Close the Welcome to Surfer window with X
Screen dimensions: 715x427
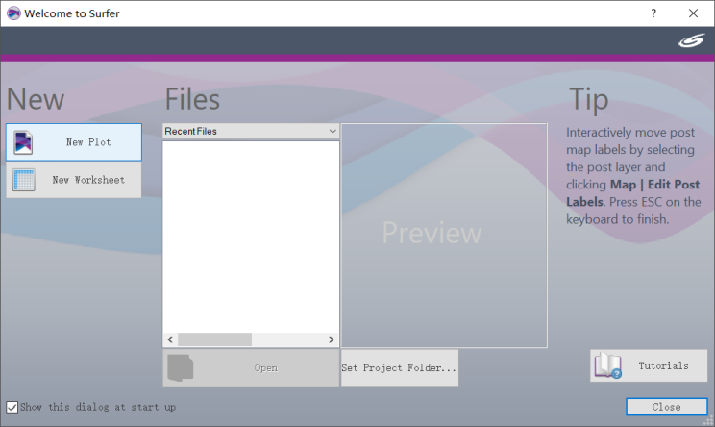[693, 13]
